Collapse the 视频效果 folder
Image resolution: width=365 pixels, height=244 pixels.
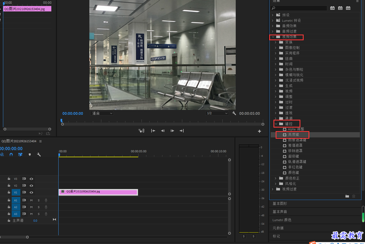tap(273, 37)
